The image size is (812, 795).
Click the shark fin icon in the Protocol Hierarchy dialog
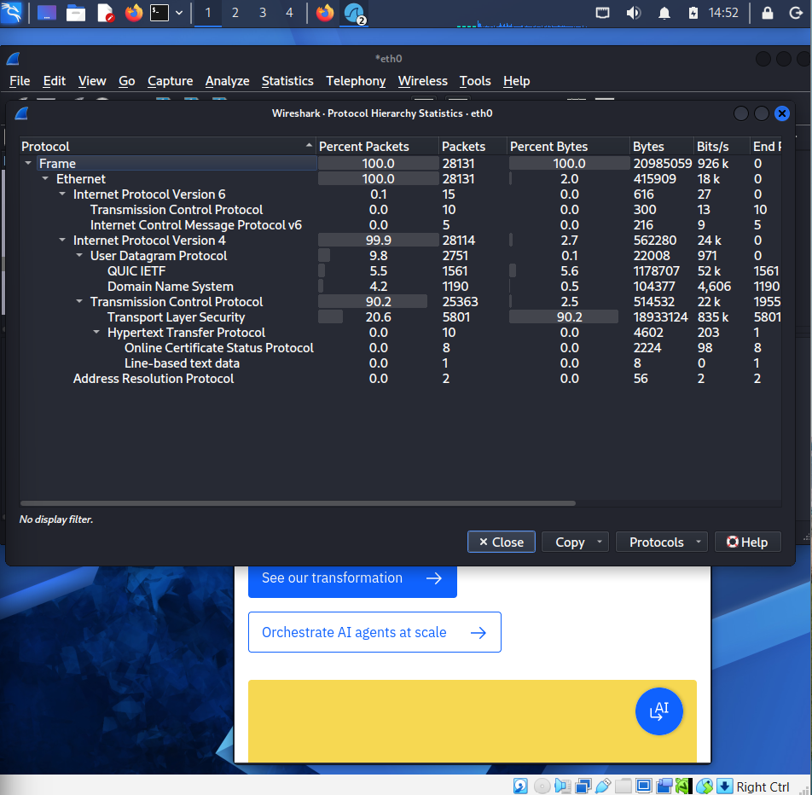[x=21, y=113]
